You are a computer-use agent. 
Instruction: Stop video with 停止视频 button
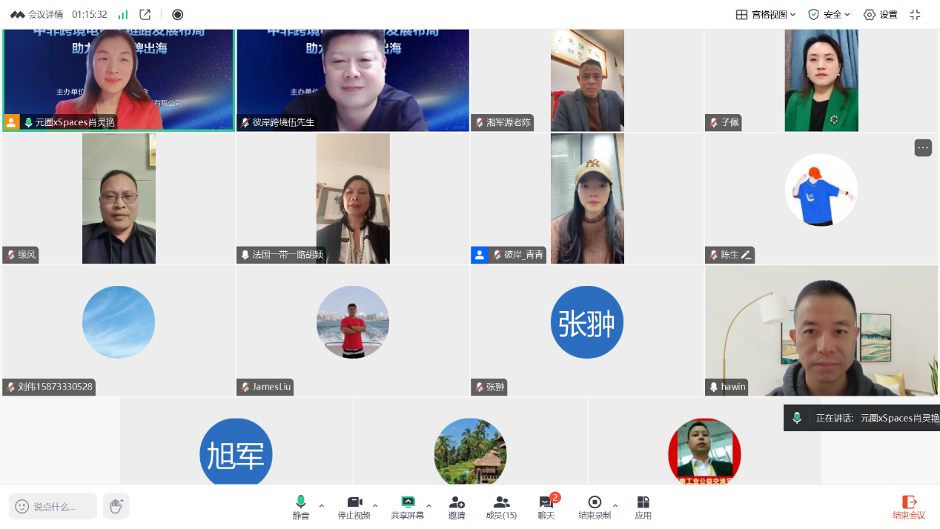pos(354,507)
